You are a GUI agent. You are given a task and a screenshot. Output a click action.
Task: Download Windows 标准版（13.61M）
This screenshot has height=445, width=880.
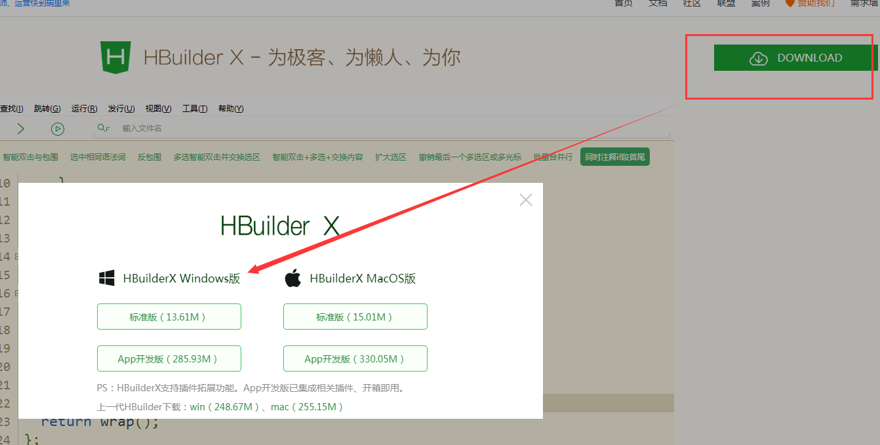(169, 316)
